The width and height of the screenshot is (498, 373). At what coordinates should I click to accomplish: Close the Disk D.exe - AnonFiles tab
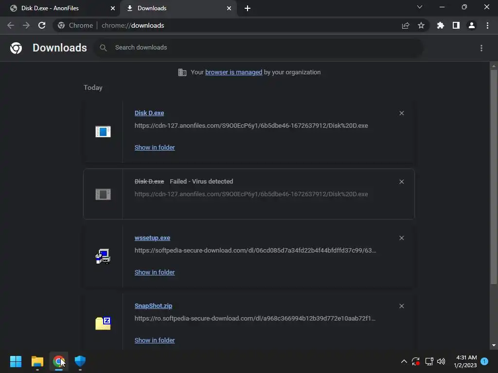tap(113, 8)
